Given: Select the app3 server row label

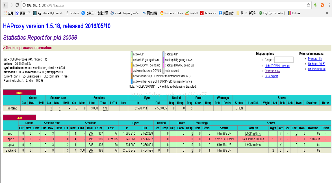Looking at the screenshot, I should [11, 145].
